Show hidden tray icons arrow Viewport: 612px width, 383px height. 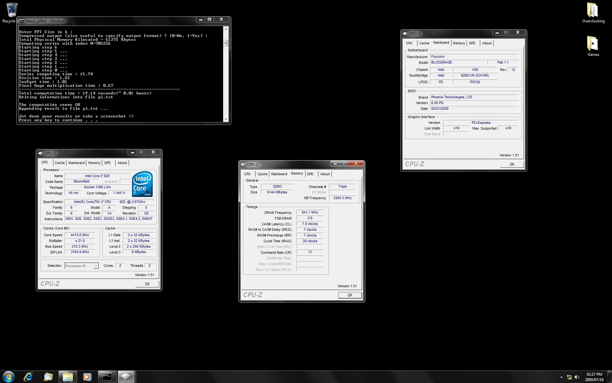pyautogui.click(x=561, y=377)
